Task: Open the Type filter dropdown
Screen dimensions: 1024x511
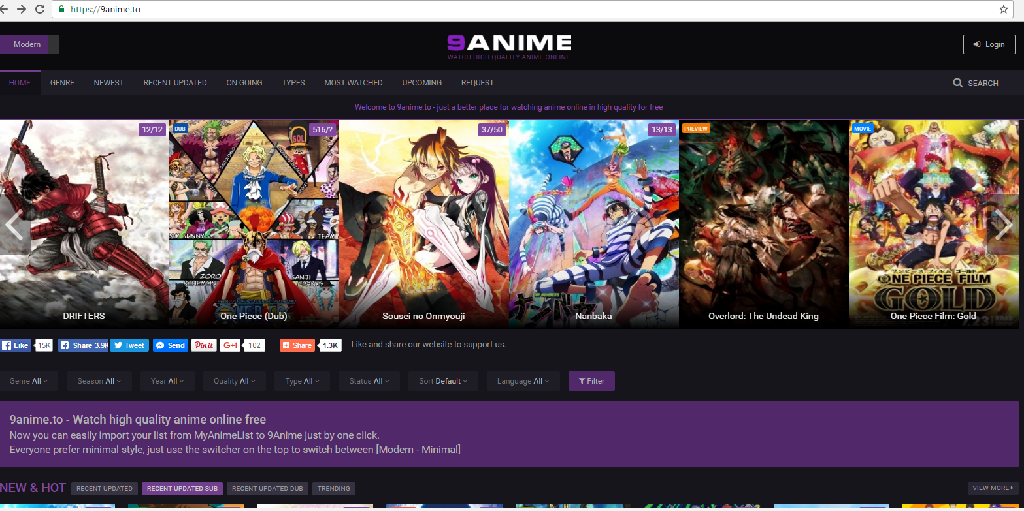Action: point(303,381)
